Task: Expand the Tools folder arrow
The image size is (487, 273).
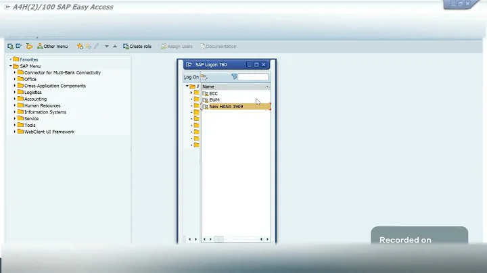Action: point(15,125)
